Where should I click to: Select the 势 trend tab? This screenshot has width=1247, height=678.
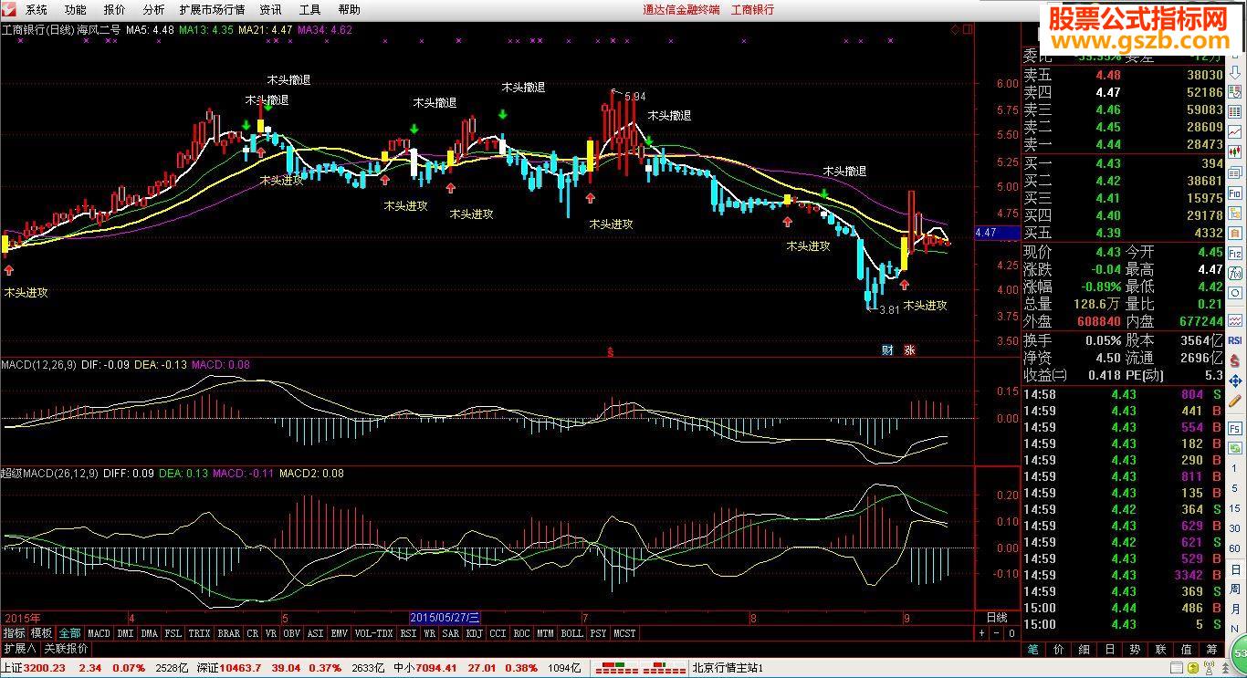[1135, 650]
